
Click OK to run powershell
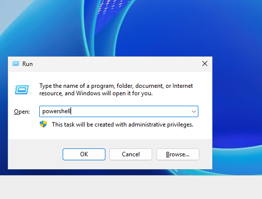pyautogui.click(x=84, y=154)
